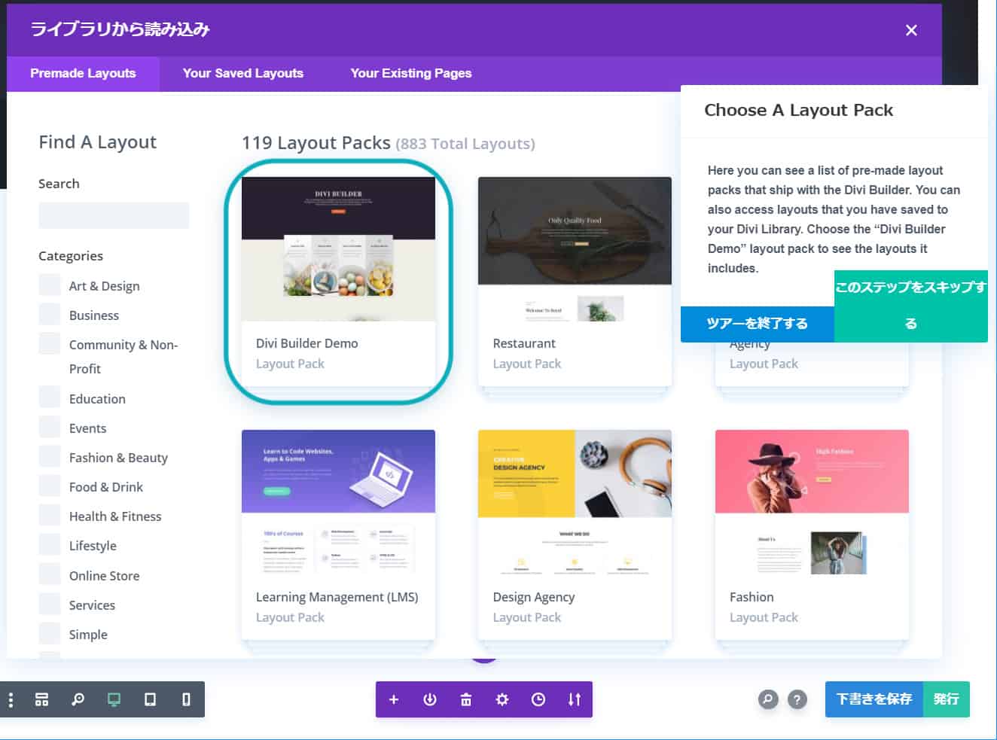Switch to Your Saved Layouts tab
The width and height of the screenshot is (997, 740).
click(x=243, y=74)
